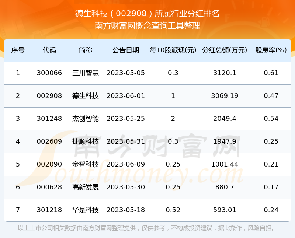Click stock code 000628
The height and width of the screenshot is (238, 295).
[49, 187]
